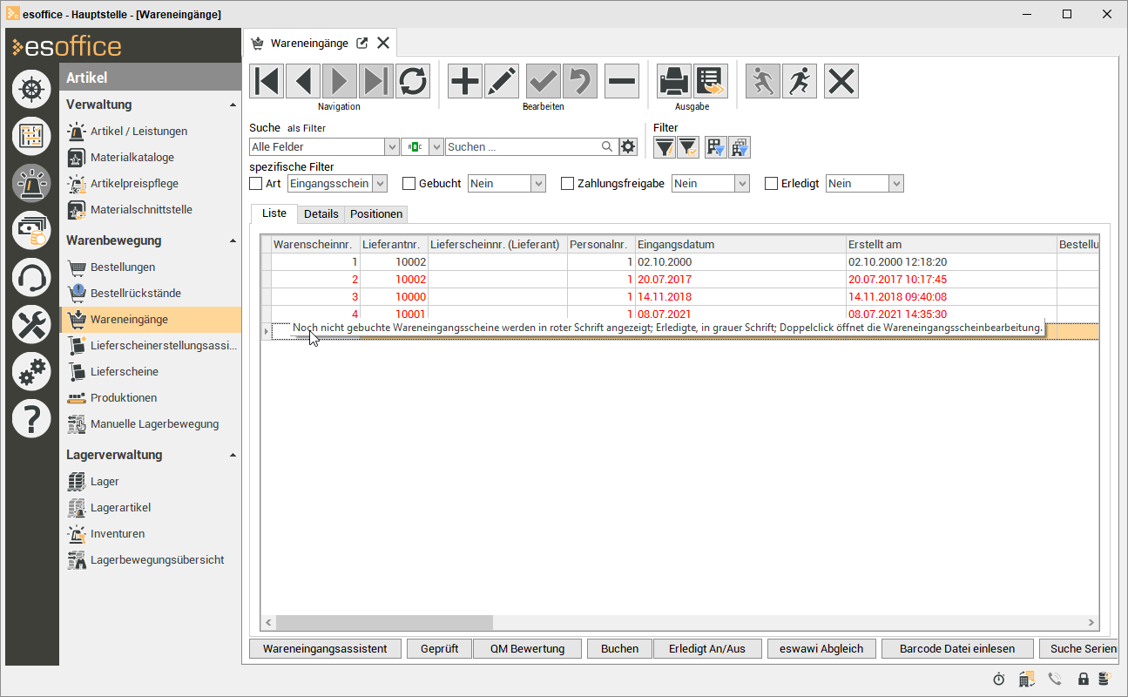The height and width of the screenshot is (697, 1128).
Task: Open gears settings module in sidebar
Action: [31, 372]
